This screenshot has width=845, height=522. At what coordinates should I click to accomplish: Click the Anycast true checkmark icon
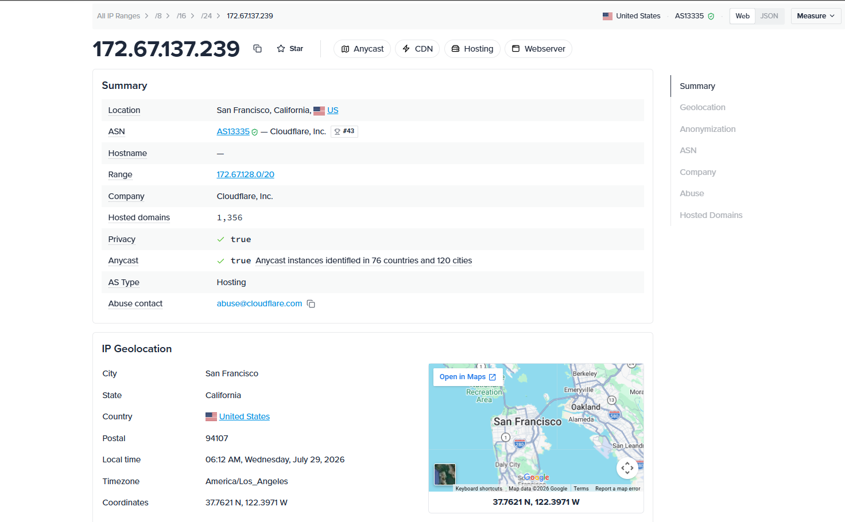point(220,261)
